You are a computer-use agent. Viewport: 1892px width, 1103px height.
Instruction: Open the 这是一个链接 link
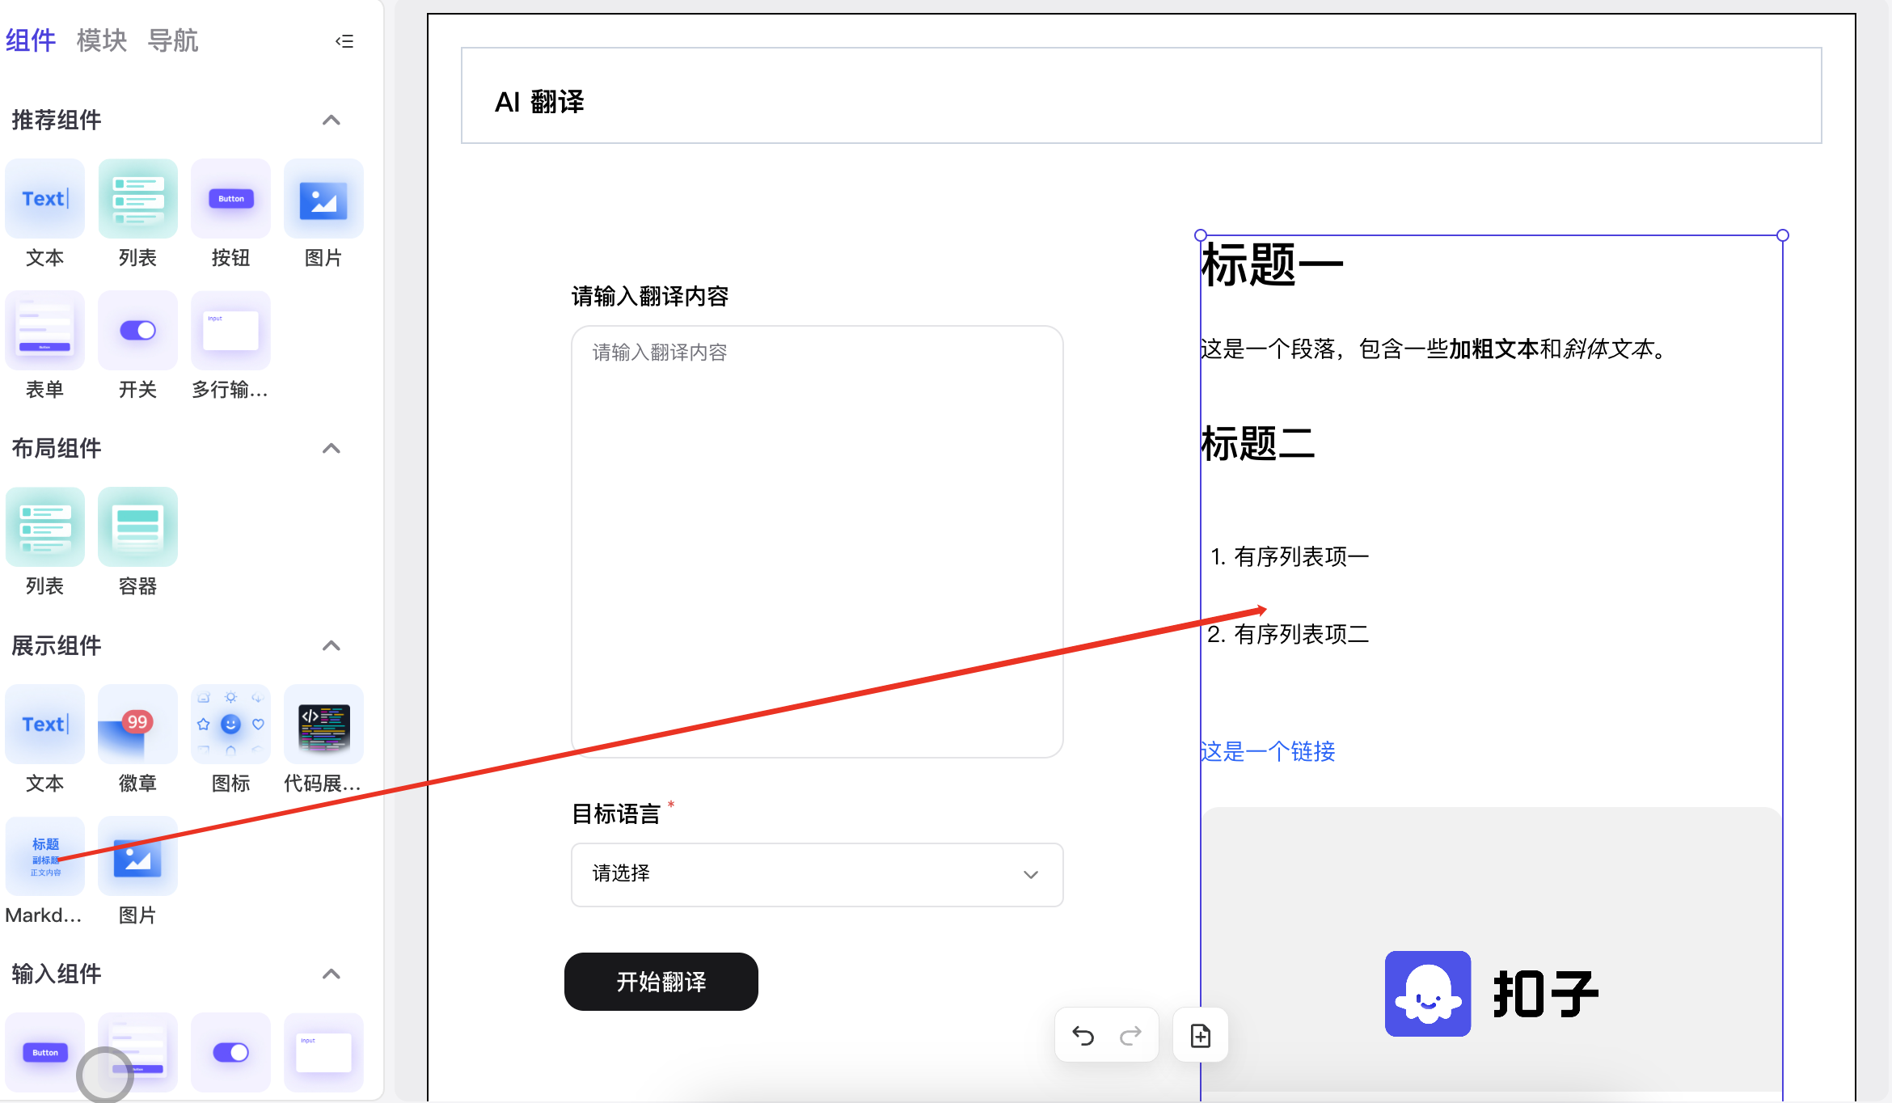coord(1268,751)
